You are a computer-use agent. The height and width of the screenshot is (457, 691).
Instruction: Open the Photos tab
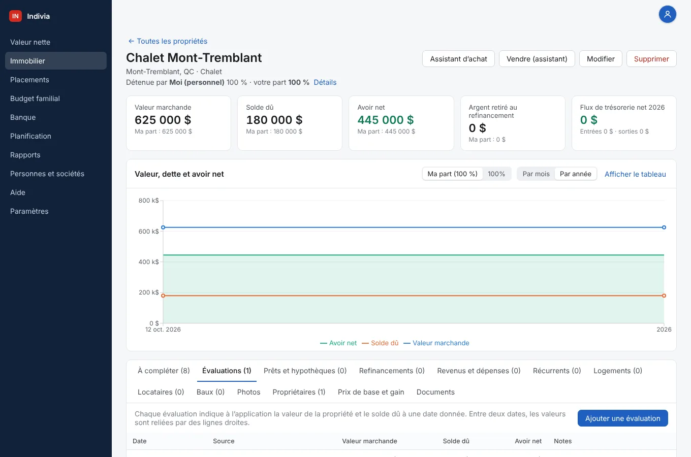pyautogui.click(x=248, y=392)
